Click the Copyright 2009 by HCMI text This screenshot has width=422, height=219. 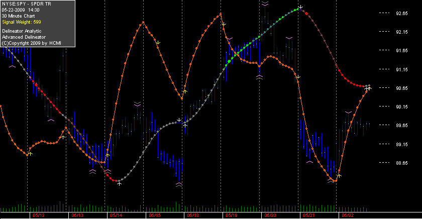[32, 43]
